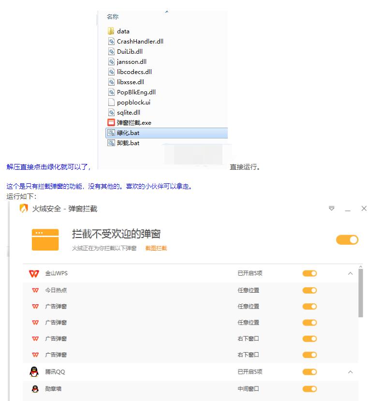381x401 pixels.
Task: Sort files by the 名称 column header
Action: point(113,17)
